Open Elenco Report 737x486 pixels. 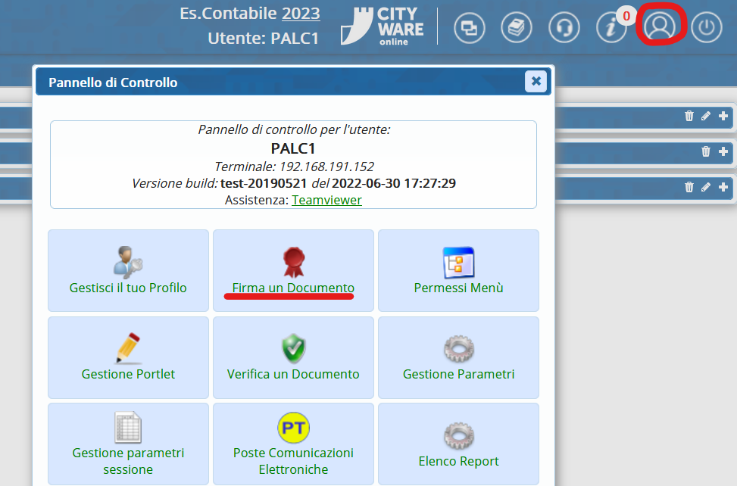click(x=458, y=444)
